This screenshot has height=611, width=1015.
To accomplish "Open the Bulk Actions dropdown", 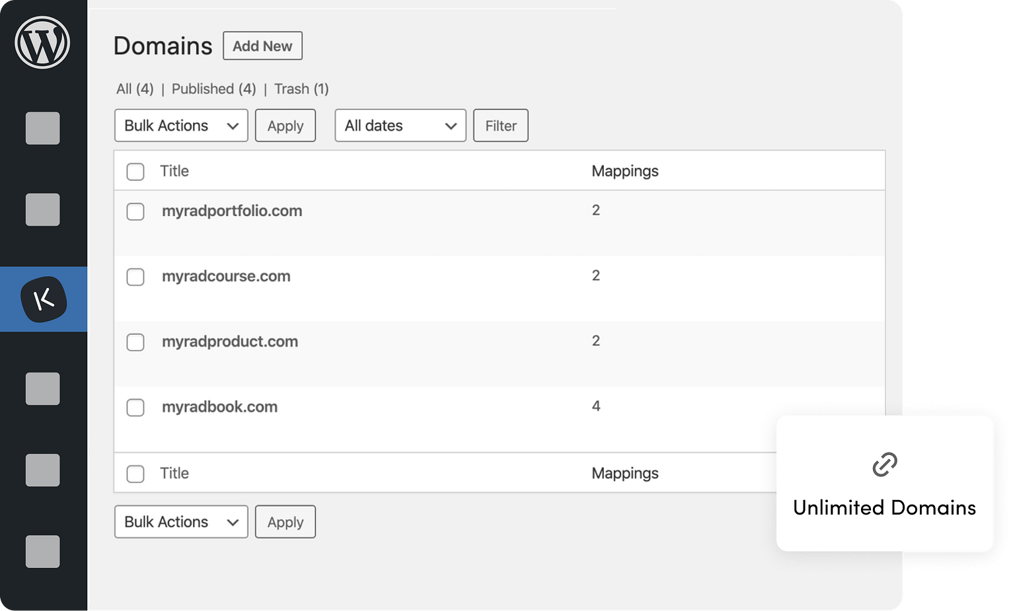I will pos(180,126).
